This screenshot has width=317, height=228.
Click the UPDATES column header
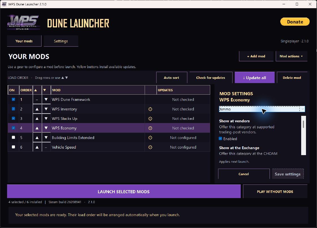[x=183, y=90]
